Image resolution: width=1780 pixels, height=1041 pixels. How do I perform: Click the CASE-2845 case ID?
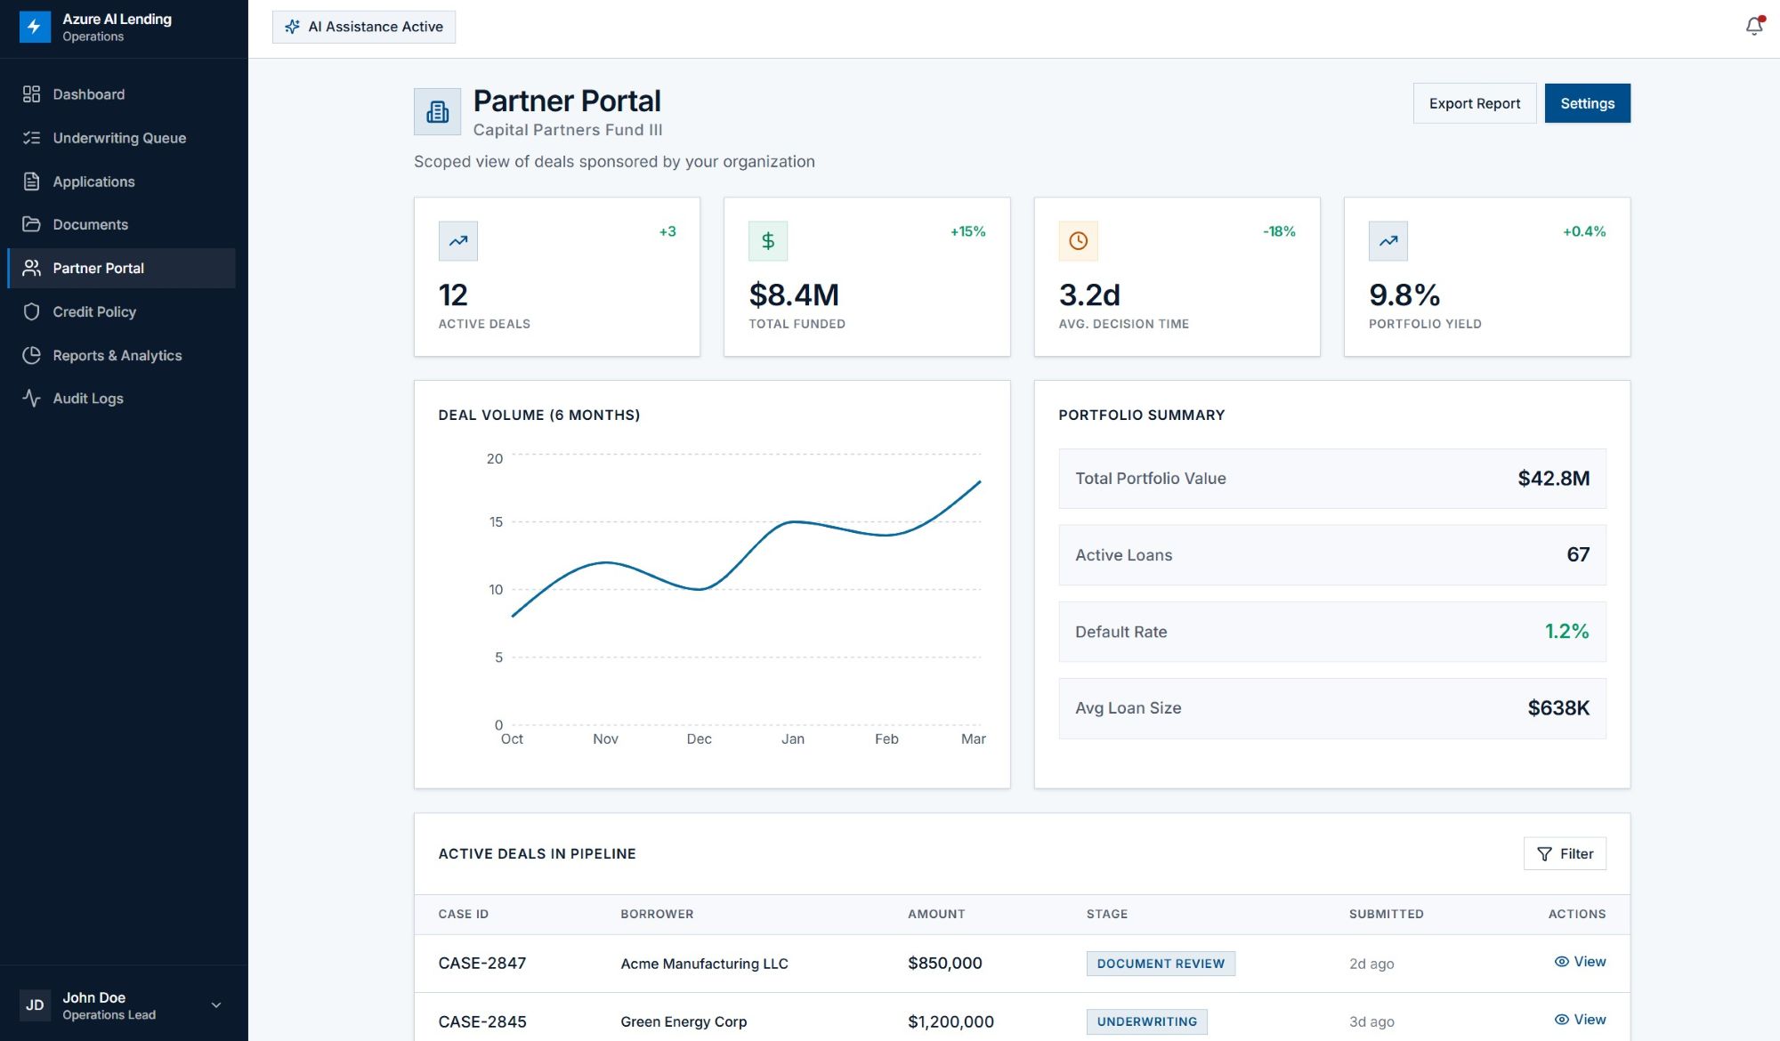click(x=482, y=1021)
